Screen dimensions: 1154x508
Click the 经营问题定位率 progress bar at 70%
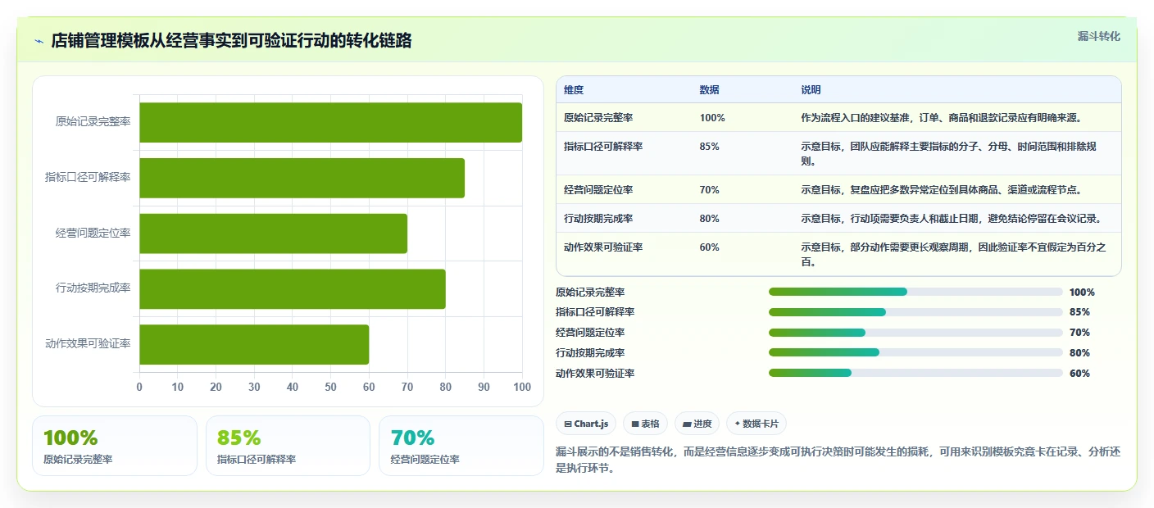pos(915,333)
